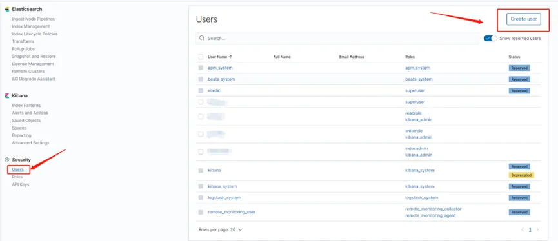Viewport: 558px width, 241px height.
Task: Open Reporting under Kibana
Action: coord(22,135)
